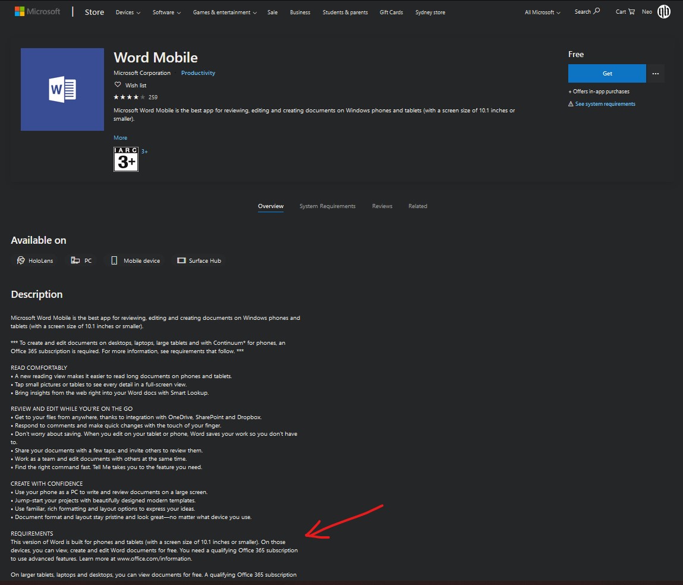Click the Cart label in header

[621, 12]
